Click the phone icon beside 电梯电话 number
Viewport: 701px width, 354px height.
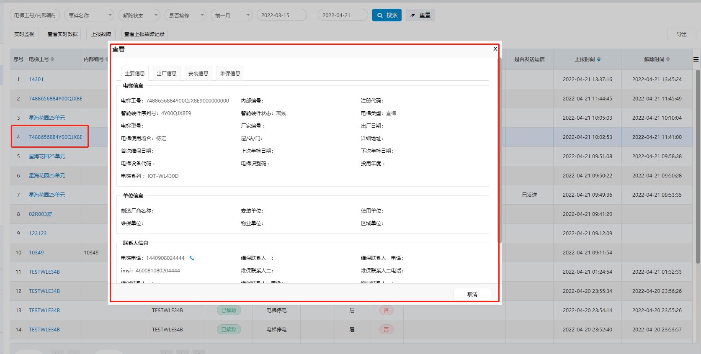coord(192,258)
